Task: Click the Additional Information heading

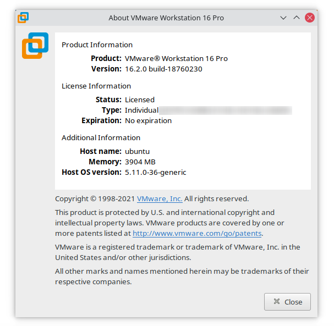Action: point(101,138)
